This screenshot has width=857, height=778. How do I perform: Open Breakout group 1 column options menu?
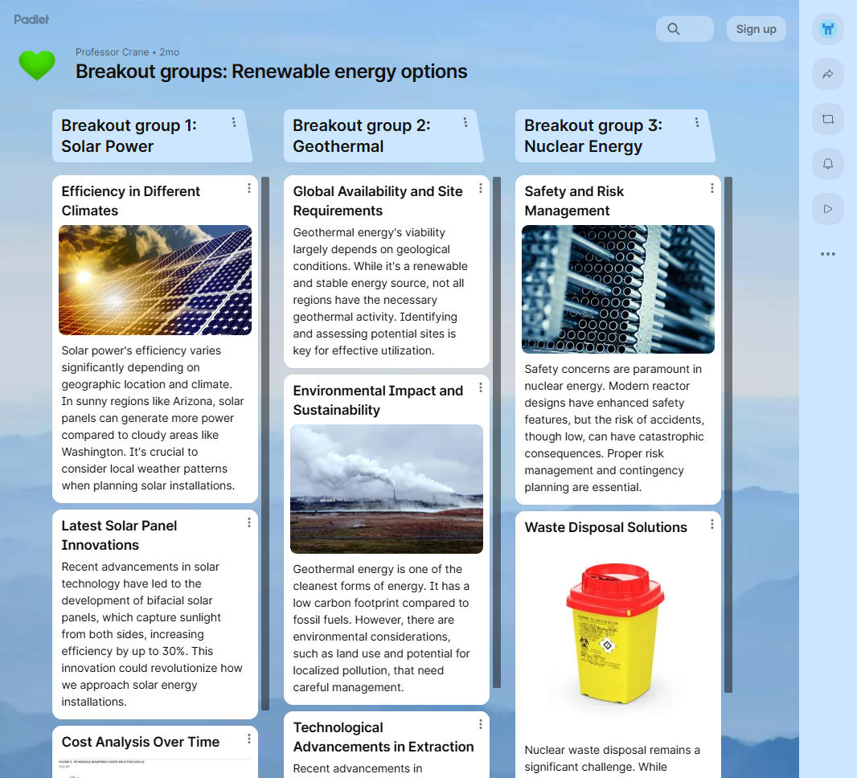click(x=234, y=122)
